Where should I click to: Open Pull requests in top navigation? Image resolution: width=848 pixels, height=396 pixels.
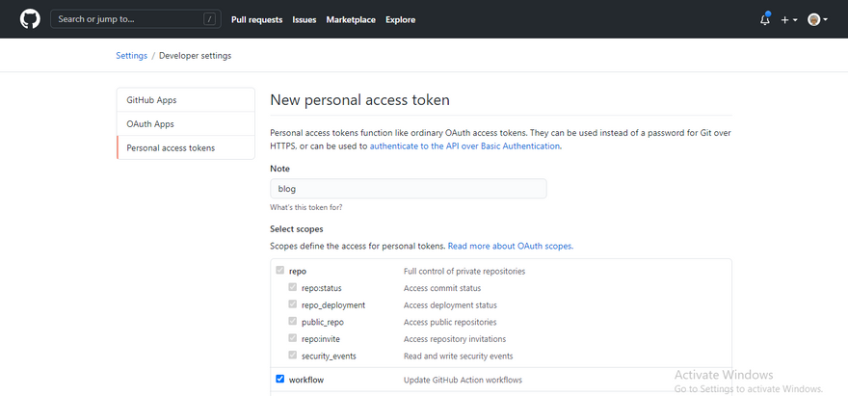click(x=256, y=19)
